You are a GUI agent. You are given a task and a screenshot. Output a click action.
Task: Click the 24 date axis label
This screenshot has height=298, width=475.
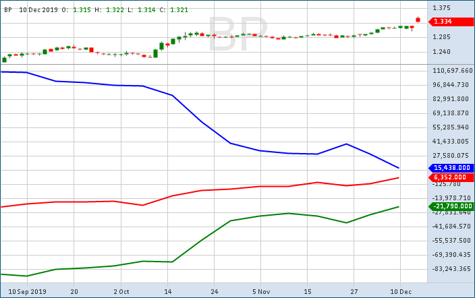point(215,292)
